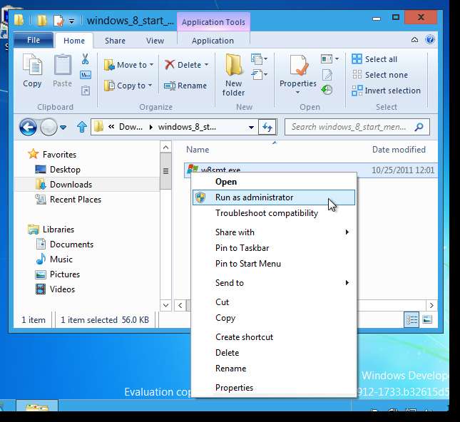
Task: Click the Edit file icon in Open group
Action: tap(327, 75)
